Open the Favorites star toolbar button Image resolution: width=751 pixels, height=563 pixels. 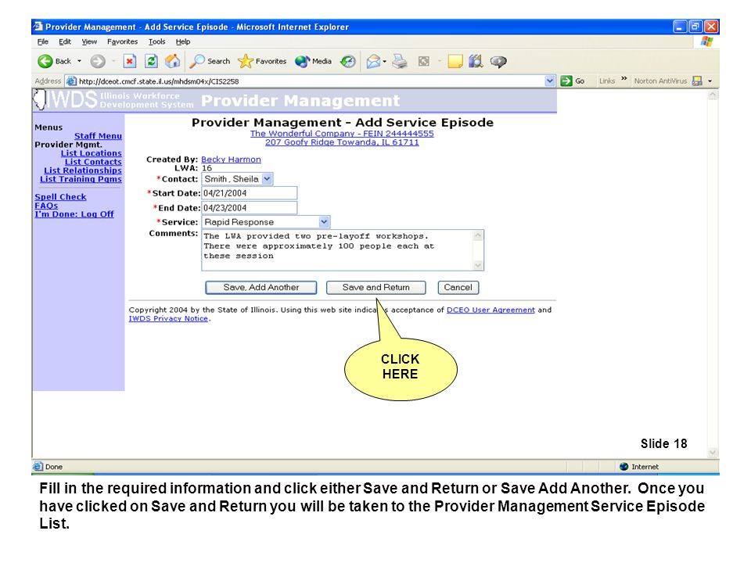pos(262,61)
